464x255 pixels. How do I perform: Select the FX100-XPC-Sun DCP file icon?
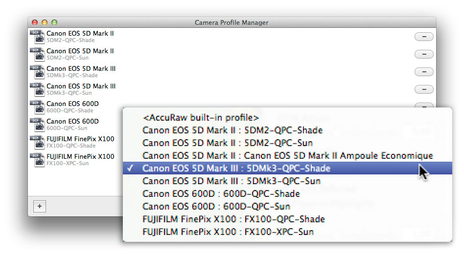[37, 160]
